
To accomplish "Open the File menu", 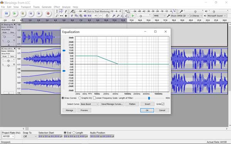I will [3, 7].
